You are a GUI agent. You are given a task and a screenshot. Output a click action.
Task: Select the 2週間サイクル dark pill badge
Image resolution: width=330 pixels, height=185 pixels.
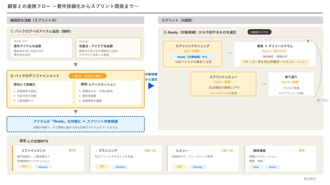coord(260,32)
